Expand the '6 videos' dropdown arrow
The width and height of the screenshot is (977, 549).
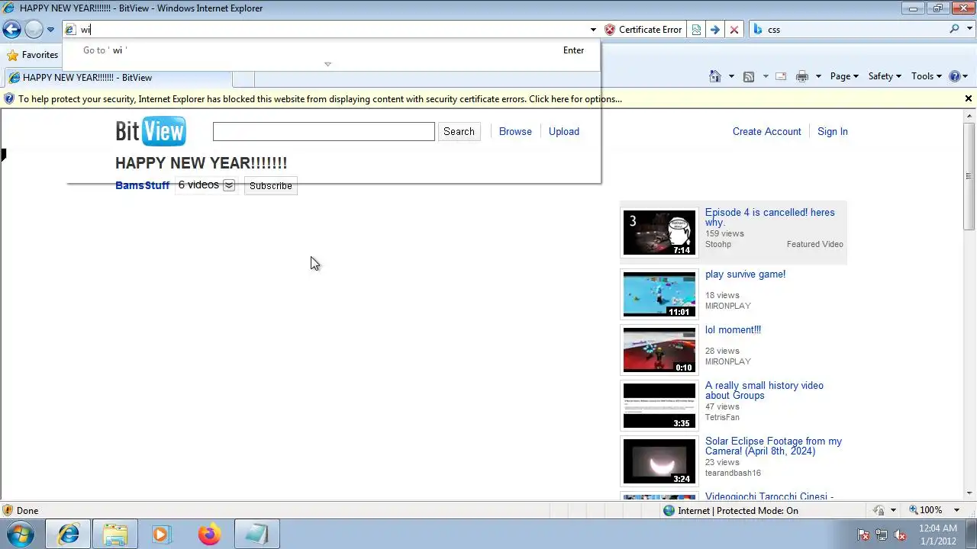pyautogui.click(x=228, y=185)
